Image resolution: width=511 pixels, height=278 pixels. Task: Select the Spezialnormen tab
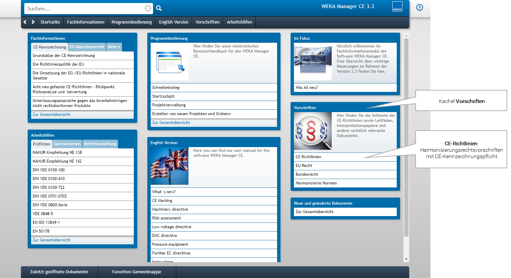point(67,144)
